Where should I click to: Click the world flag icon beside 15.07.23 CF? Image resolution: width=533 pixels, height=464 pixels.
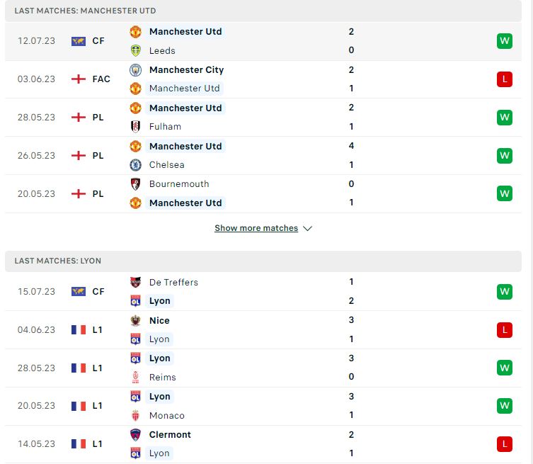point(79,292)
